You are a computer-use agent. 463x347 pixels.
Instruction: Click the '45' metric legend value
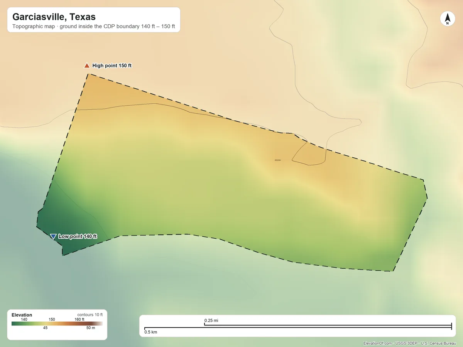[x=46, y=328]
